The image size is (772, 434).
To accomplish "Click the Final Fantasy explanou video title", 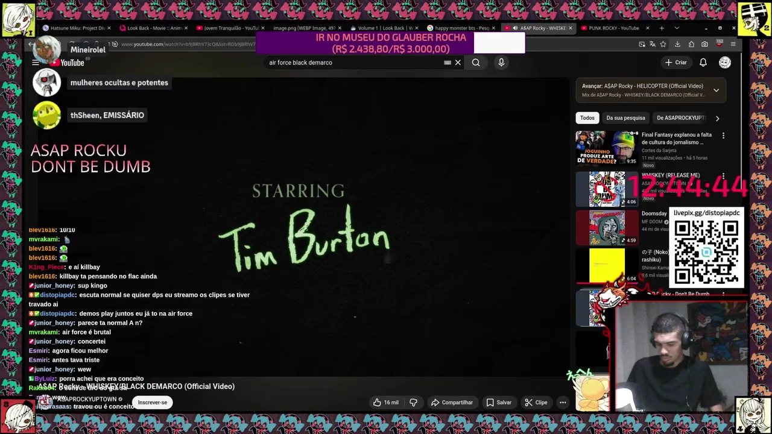I will click(x=677, y=139).
